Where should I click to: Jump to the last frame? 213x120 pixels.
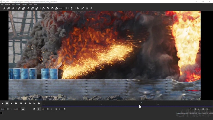coord(34,103)
